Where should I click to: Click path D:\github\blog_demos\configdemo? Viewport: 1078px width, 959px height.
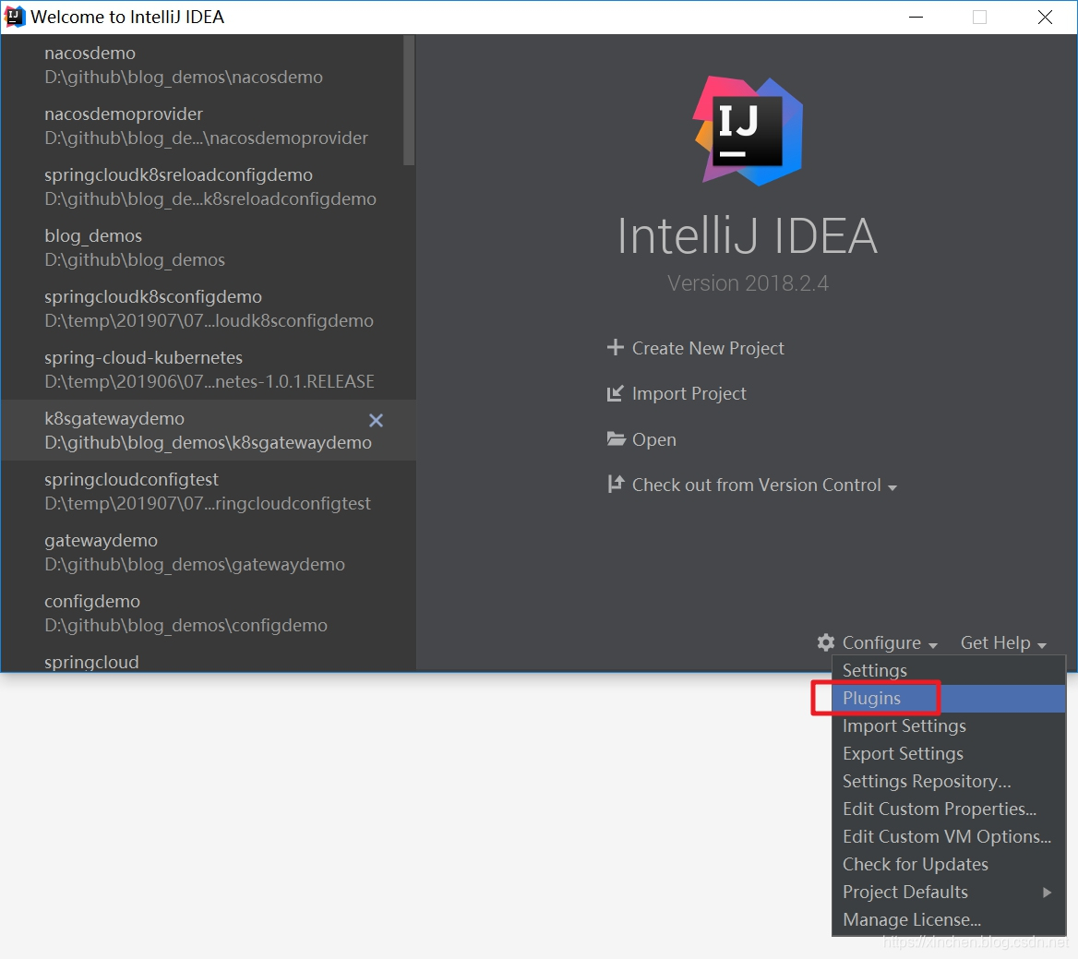(186, 626)
